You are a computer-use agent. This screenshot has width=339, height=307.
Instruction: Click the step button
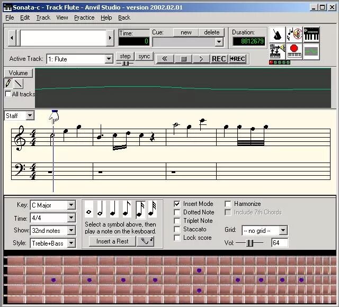(x=125, y=57)
